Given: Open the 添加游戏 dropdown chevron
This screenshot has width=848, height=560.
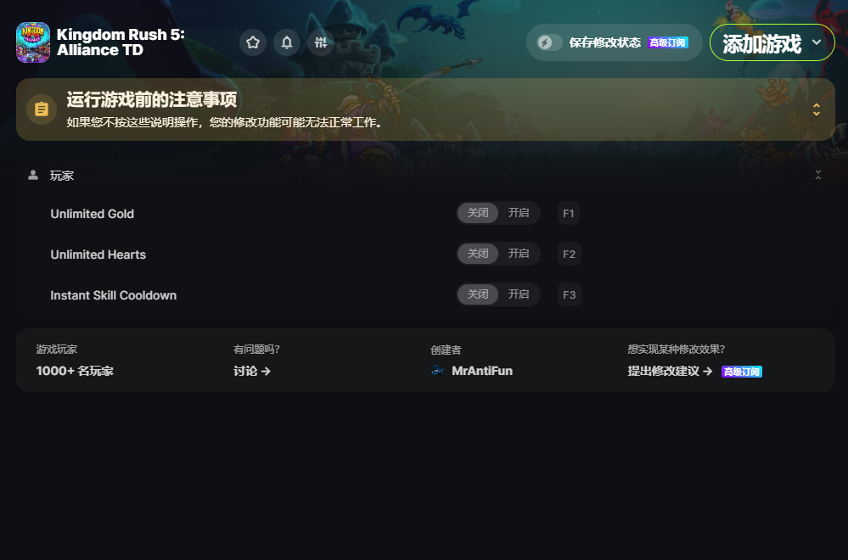Looking at the screenshot, I should pos(817,42).
